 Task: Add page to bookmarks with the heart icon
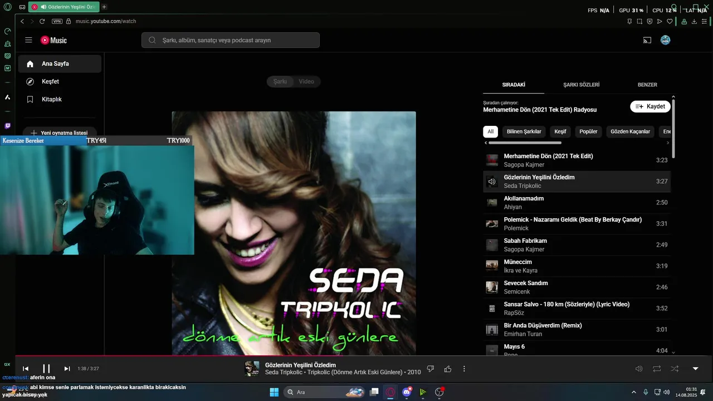click(x=670, y=21)
